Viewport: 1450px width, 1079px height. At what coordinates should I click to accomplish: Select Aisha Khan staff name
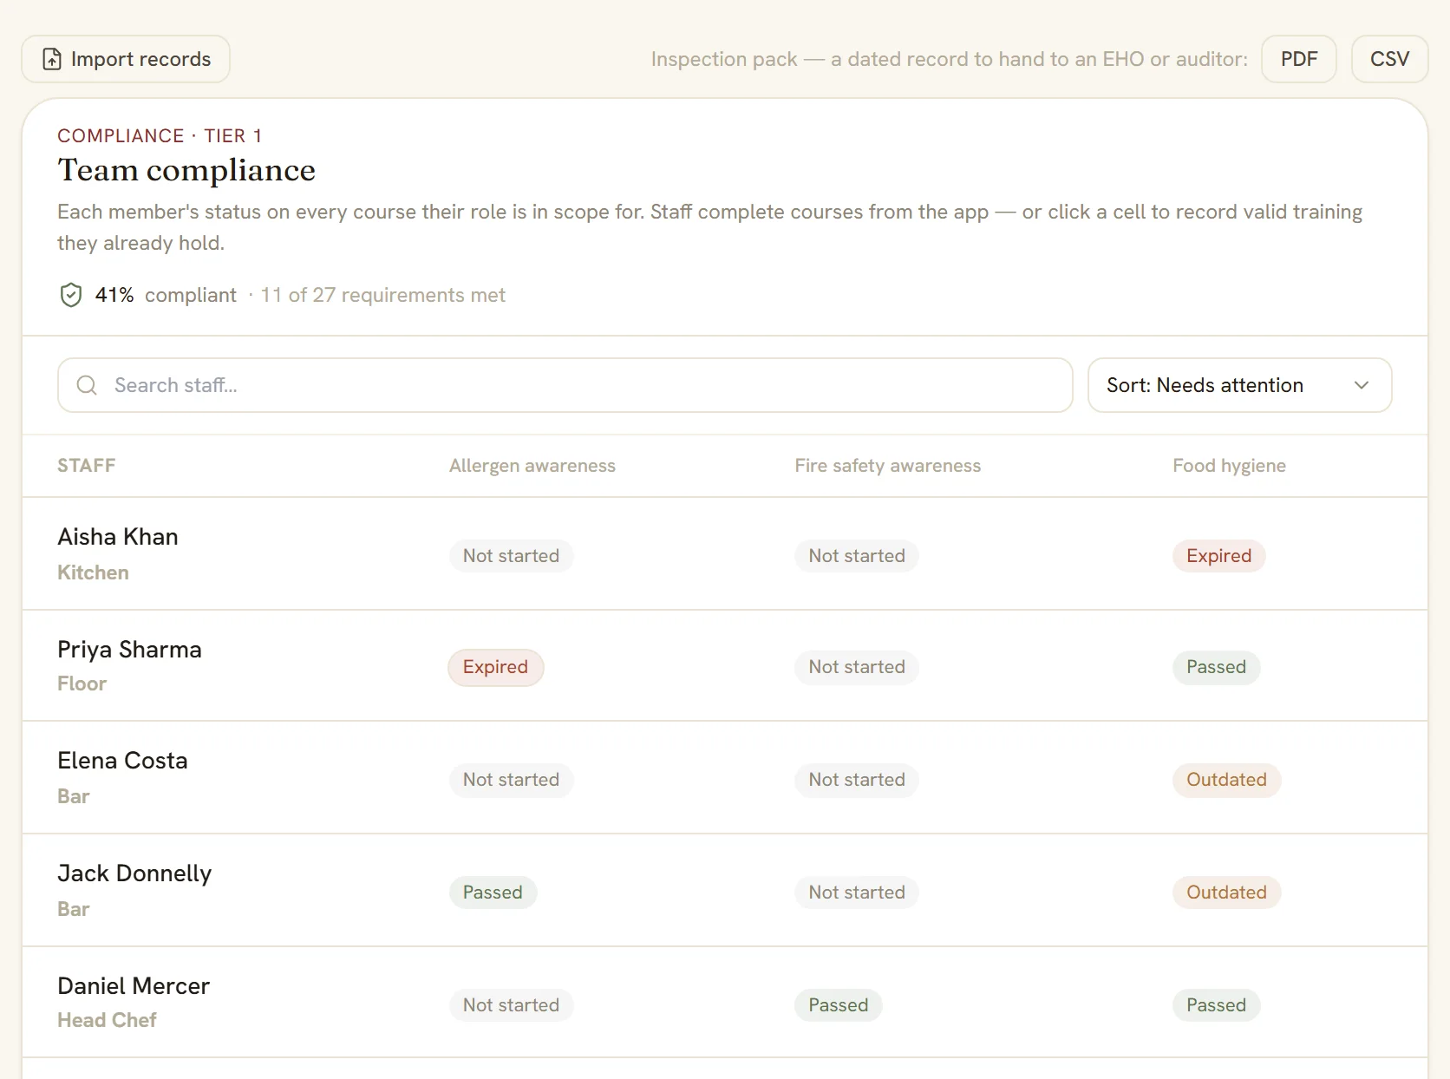[x=118, y=537]
